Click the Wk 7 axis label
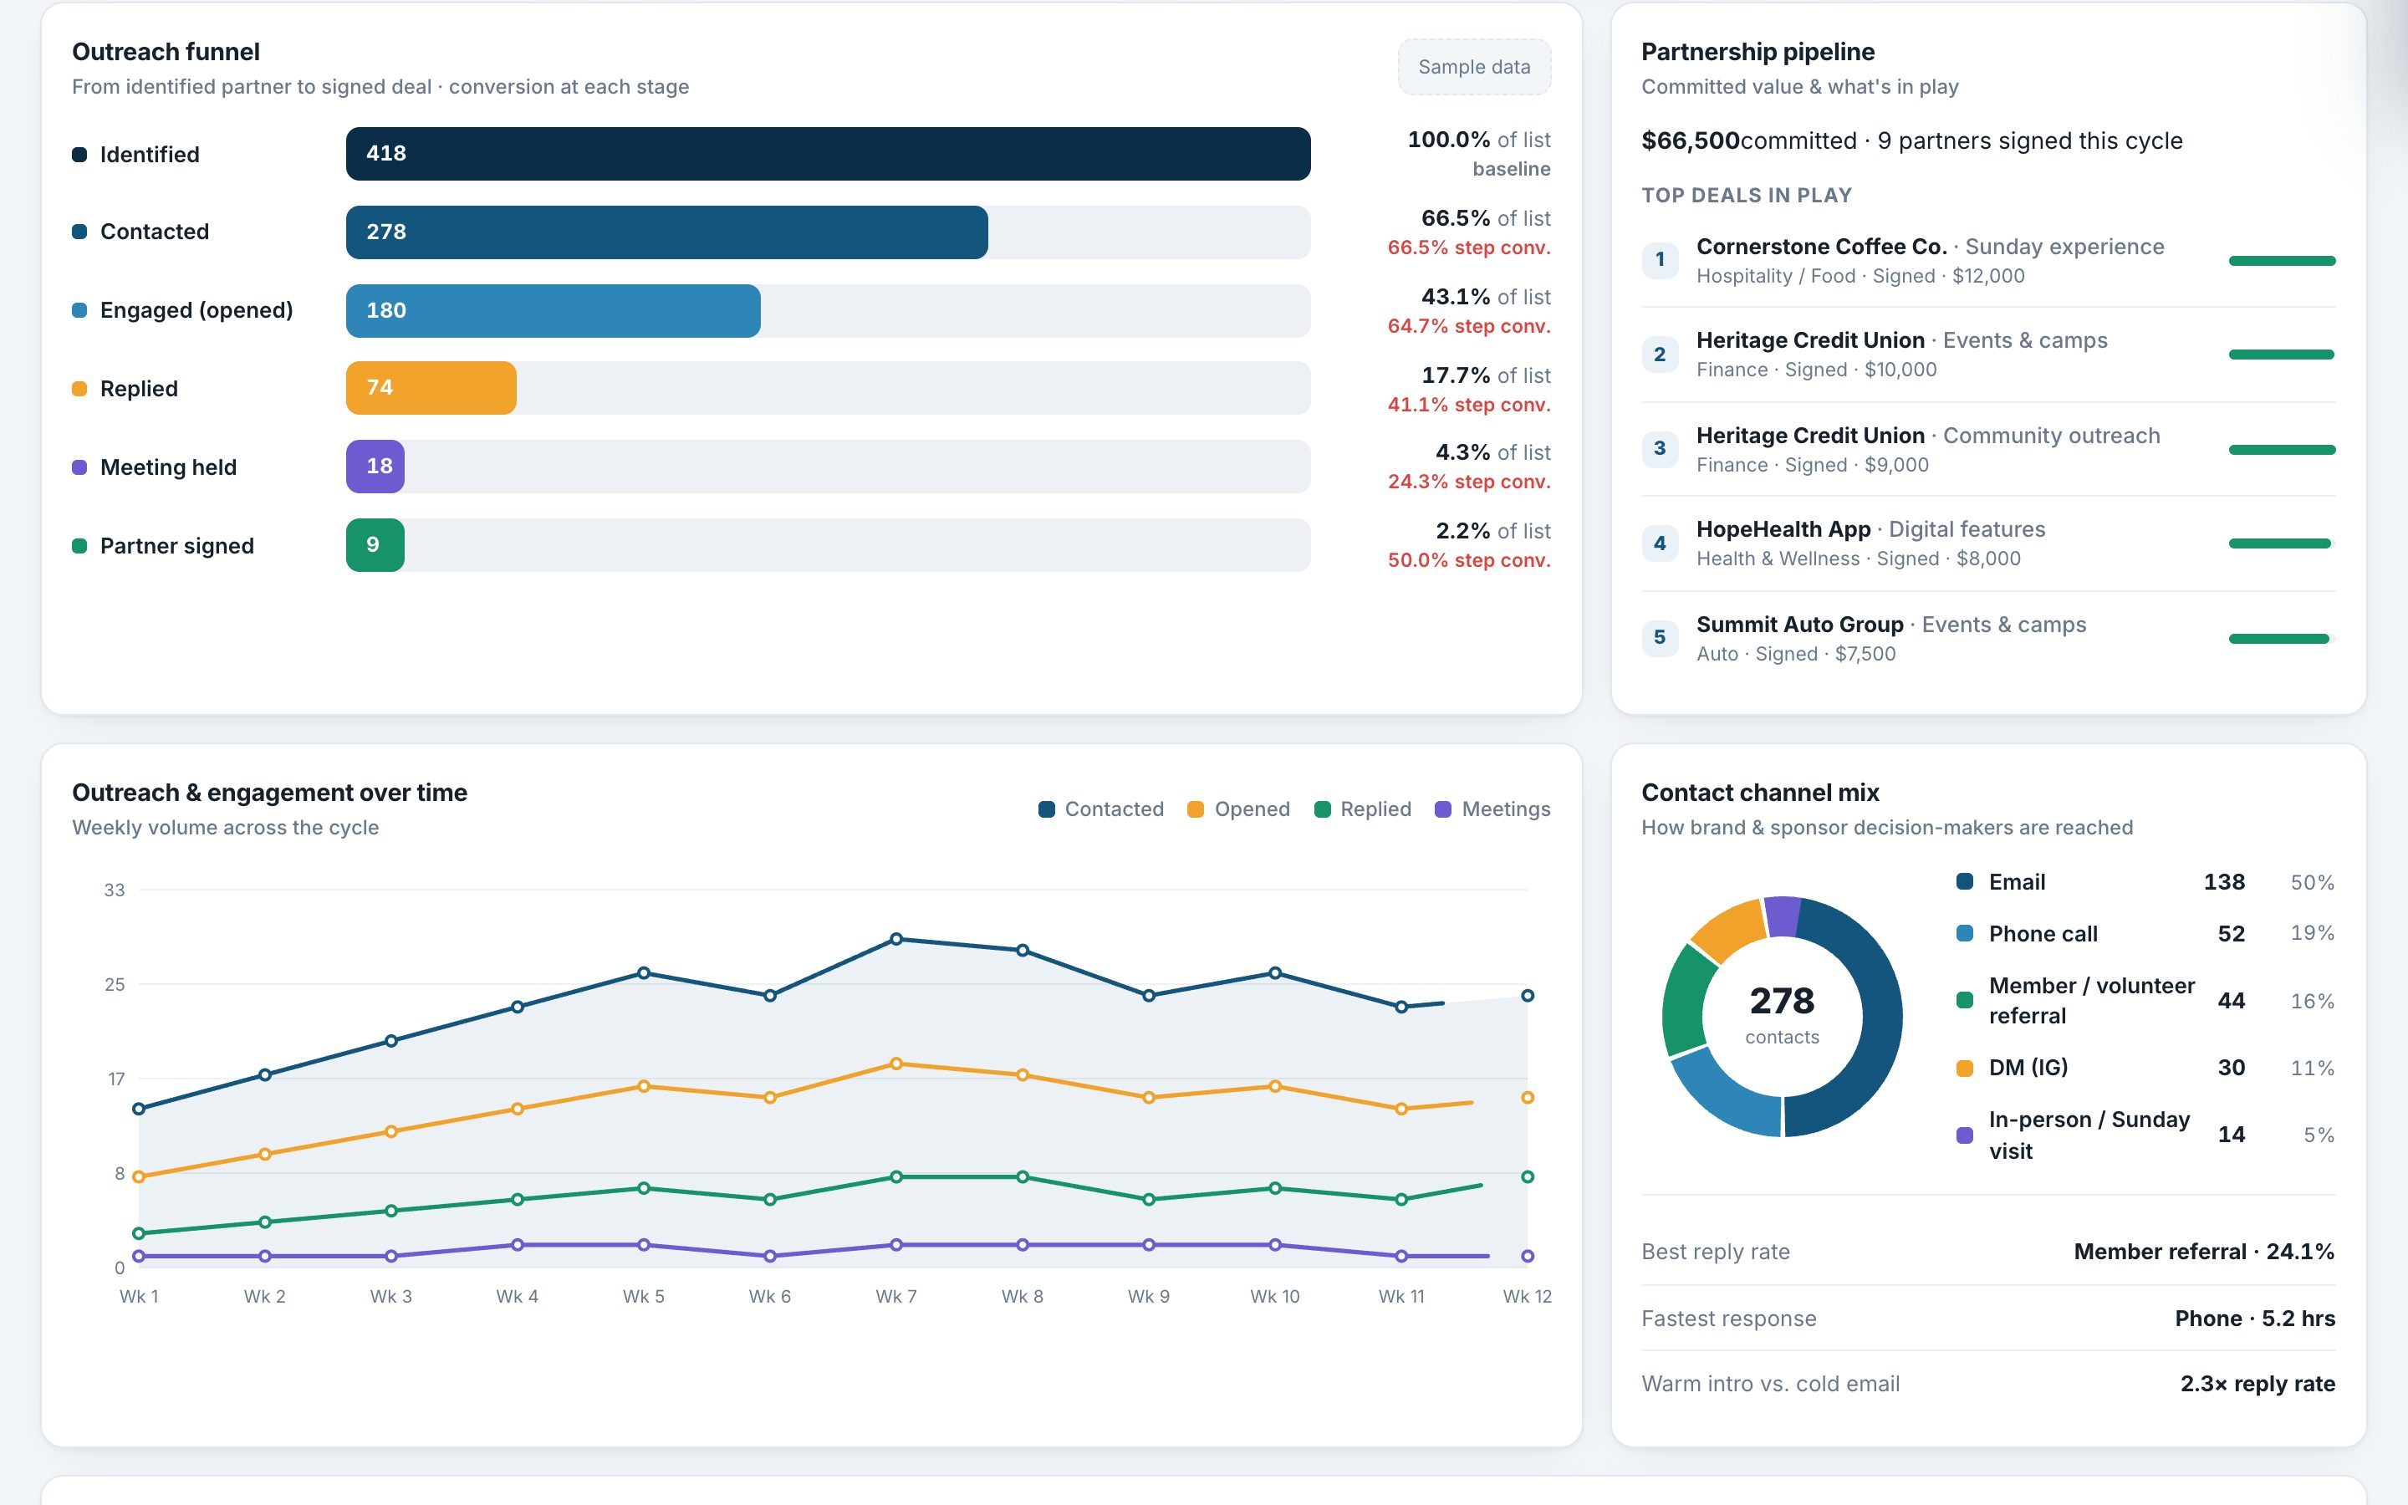2408x1505 pixels. [895, 1296]
